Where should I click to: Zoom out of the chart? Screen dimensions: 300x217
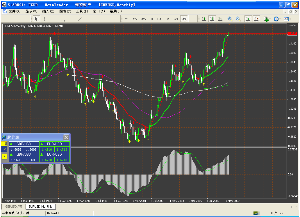pyautogui.click(x=238, y=19)
